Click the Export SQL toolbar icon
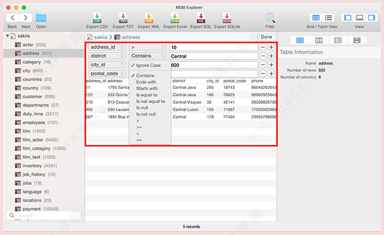384x235 pixels. 201,18
